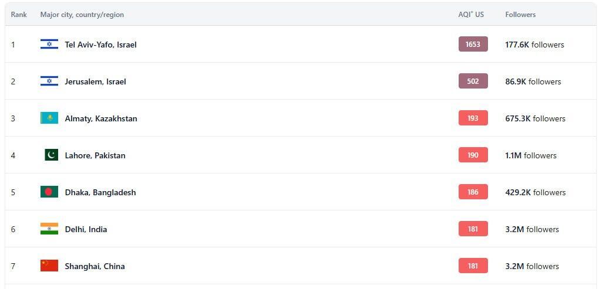
Task: Open Lahore, Pakistan air quality page
Action: (x=95, y=155)
